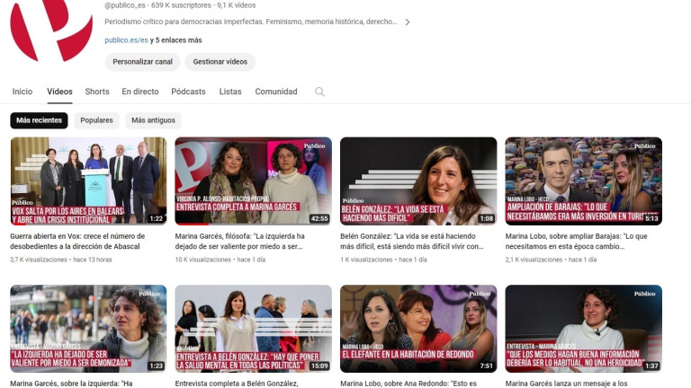The height and width of the screenshot is (388, 691).
Task: Switch to the Shorts tab
Action: [97, 92]
